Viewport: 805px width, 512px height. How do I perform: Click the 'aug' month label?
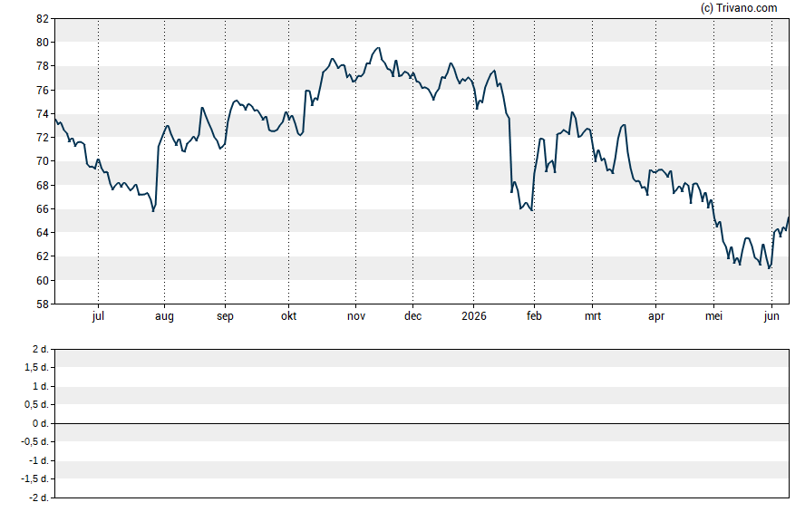(x=164, y=316)
